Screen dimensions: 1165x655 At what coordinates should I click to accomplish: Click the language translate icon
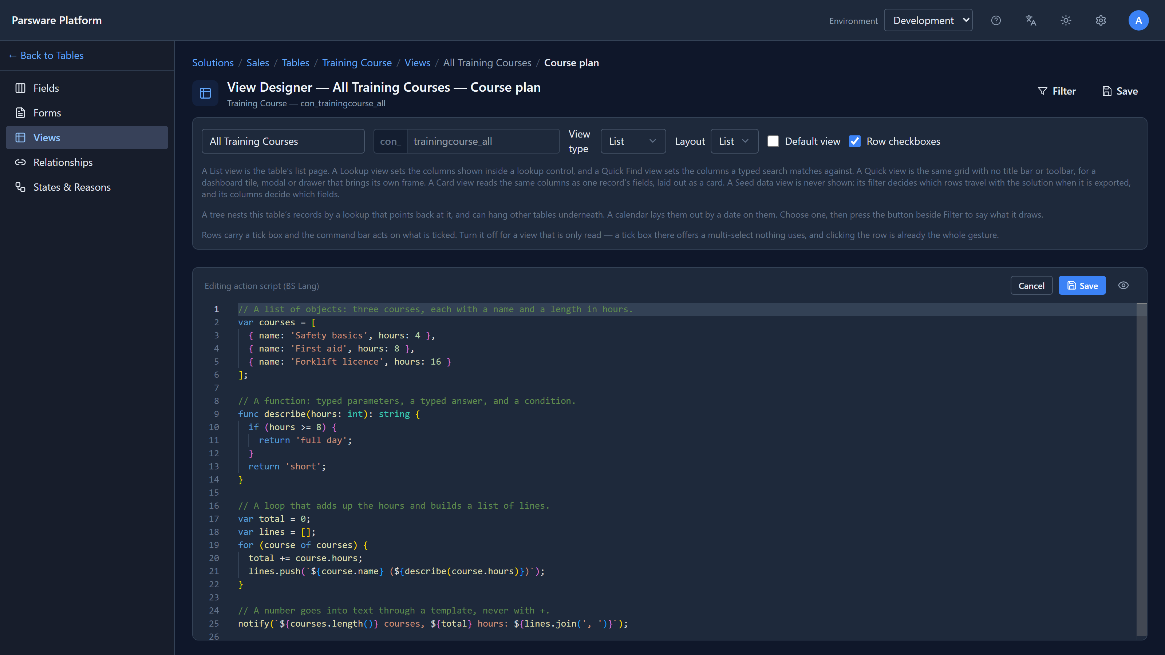(1031, 20)
